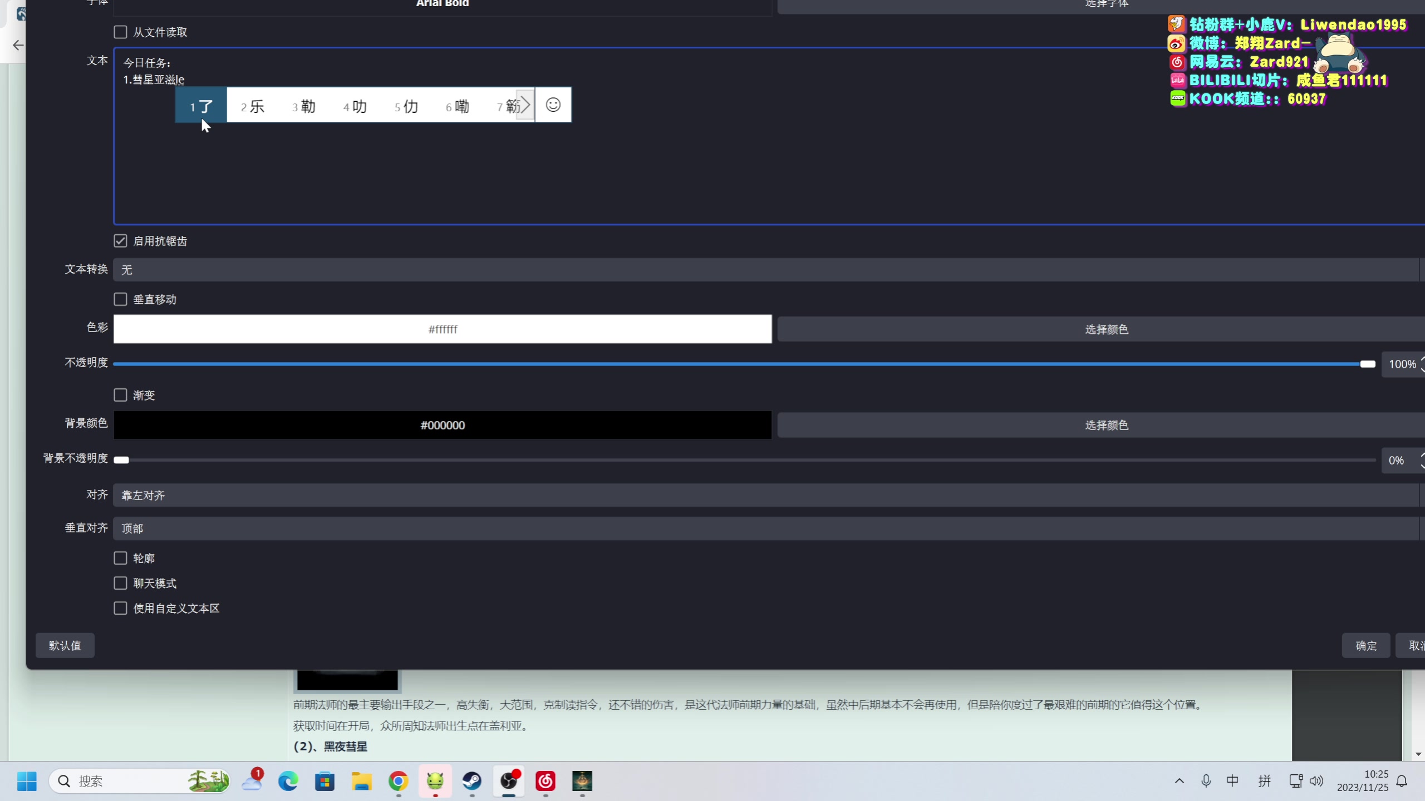Expand 对齐 dropdown showing 靠左对齐
Viewport: 1425px width, 801px height.
[765, 495]
